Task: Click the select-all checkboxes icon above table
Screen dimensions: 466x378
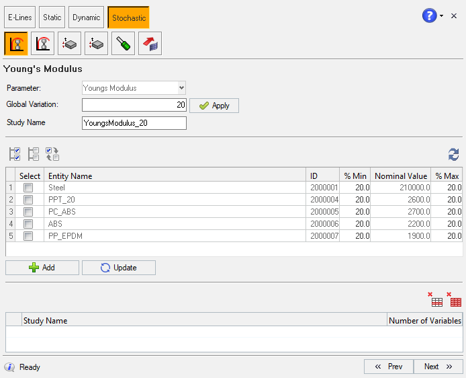Action: pyautogui.click(x=15, y=154)
